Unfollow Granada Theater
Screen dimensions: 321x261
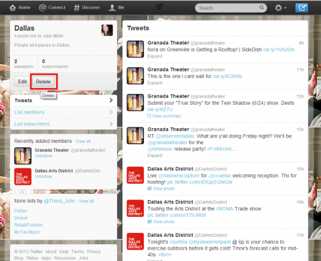click(x=43, y=156)
